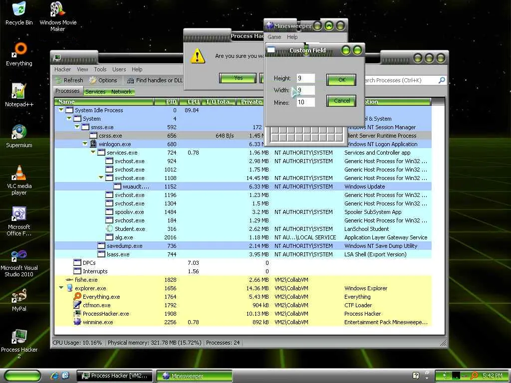This screenshot has height=383, width=511.
Task: Click the search magnifier icon in Process Hacker
Action: 442,80
